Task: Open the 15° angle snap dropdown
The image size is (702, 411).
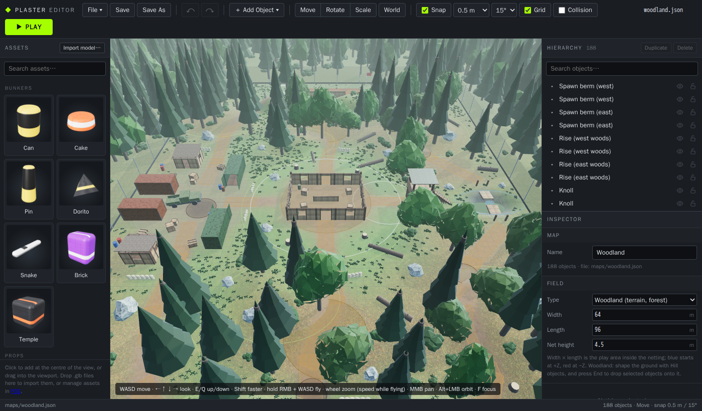Action: [x=504, y=10]
